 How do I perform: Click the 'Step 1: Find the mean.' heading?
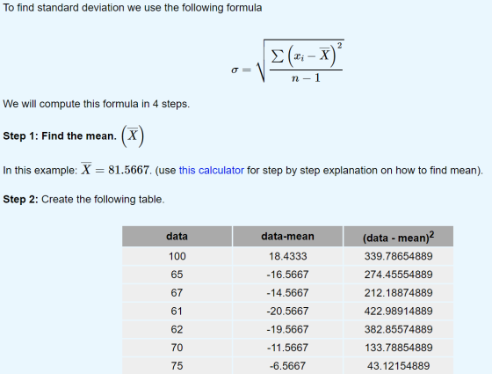click(x=60, y=136)
